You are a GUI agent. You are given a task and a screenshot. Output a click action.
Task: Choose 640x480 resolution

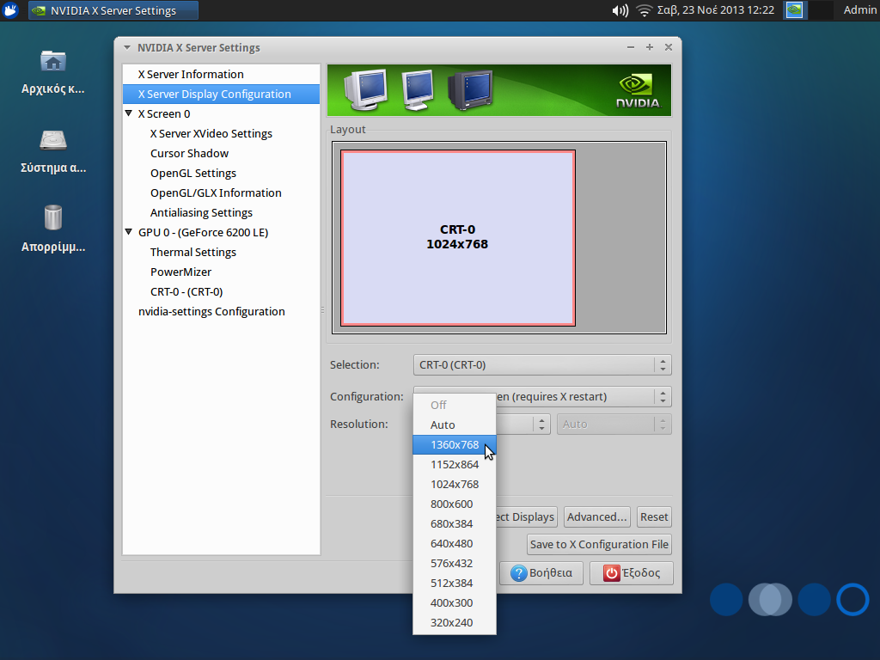(x=455, y=543)
